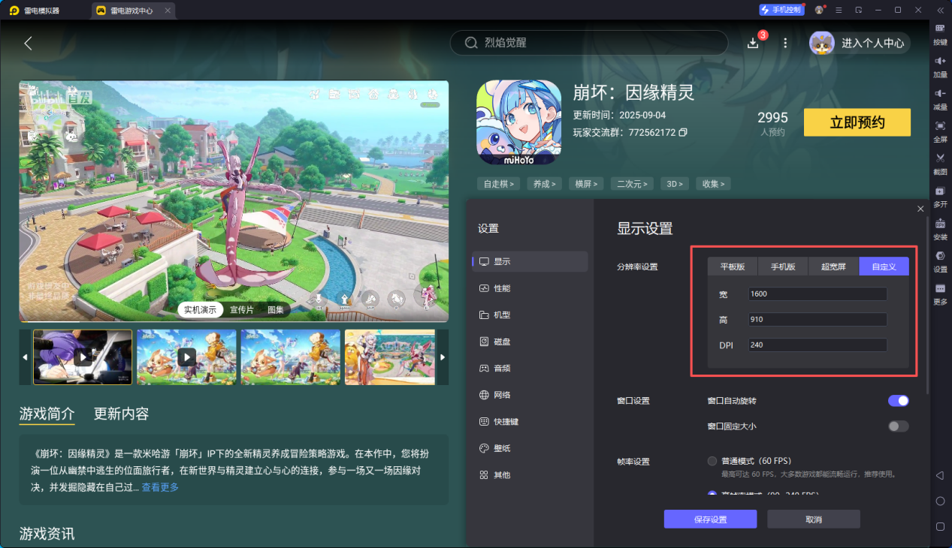952x548 pixels.
Task: Open the 横屏 tag
Action: [x=588, y=184]
